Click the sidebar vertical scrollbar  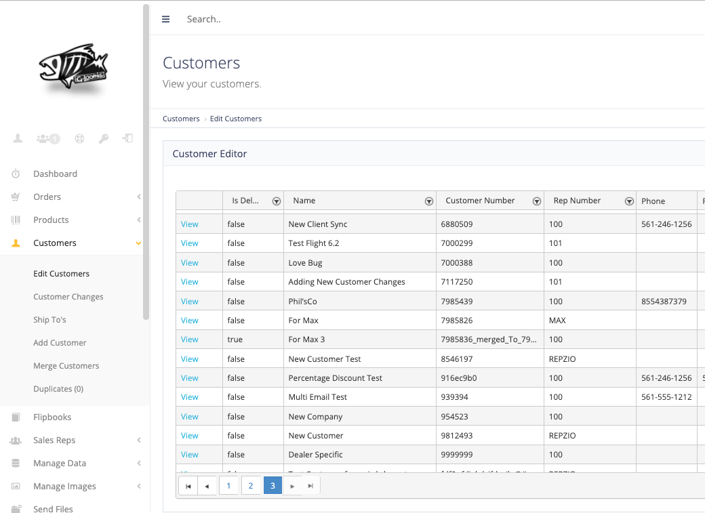146,162
